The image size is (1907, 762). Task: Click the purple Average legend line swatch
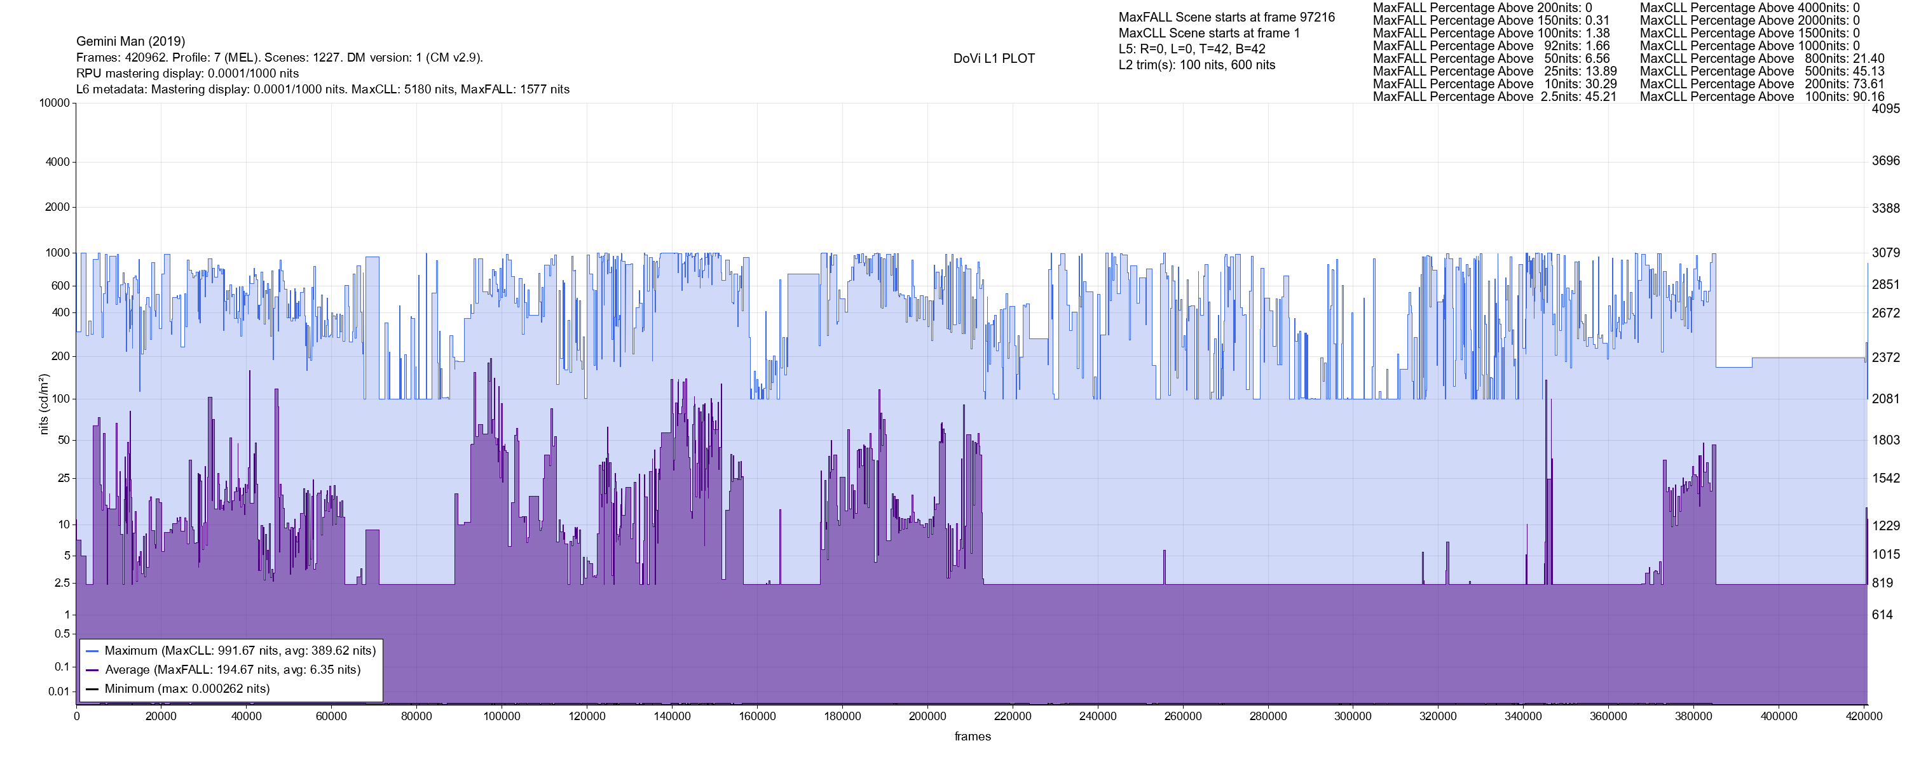click(92, 671)
